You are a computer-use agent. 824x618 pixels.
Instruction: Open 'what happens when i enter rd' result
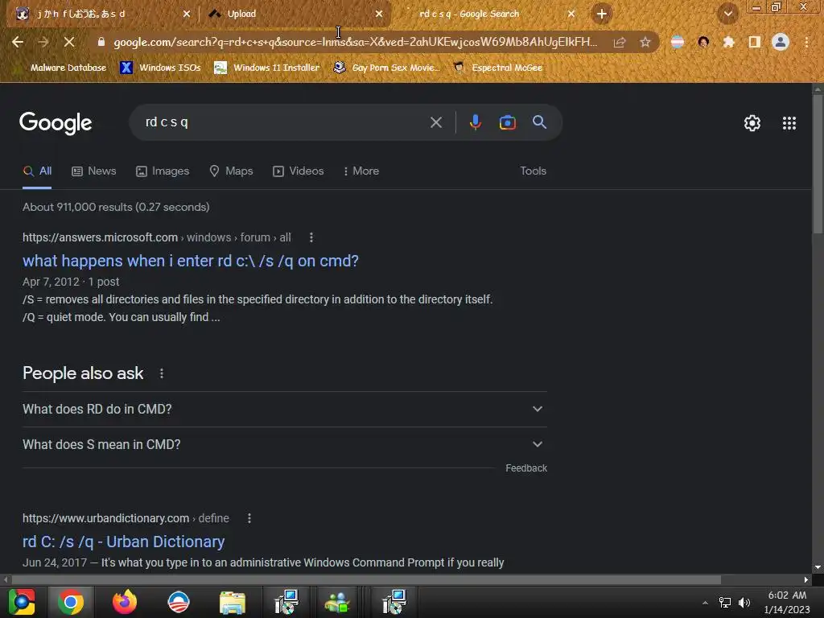[190, 262]
